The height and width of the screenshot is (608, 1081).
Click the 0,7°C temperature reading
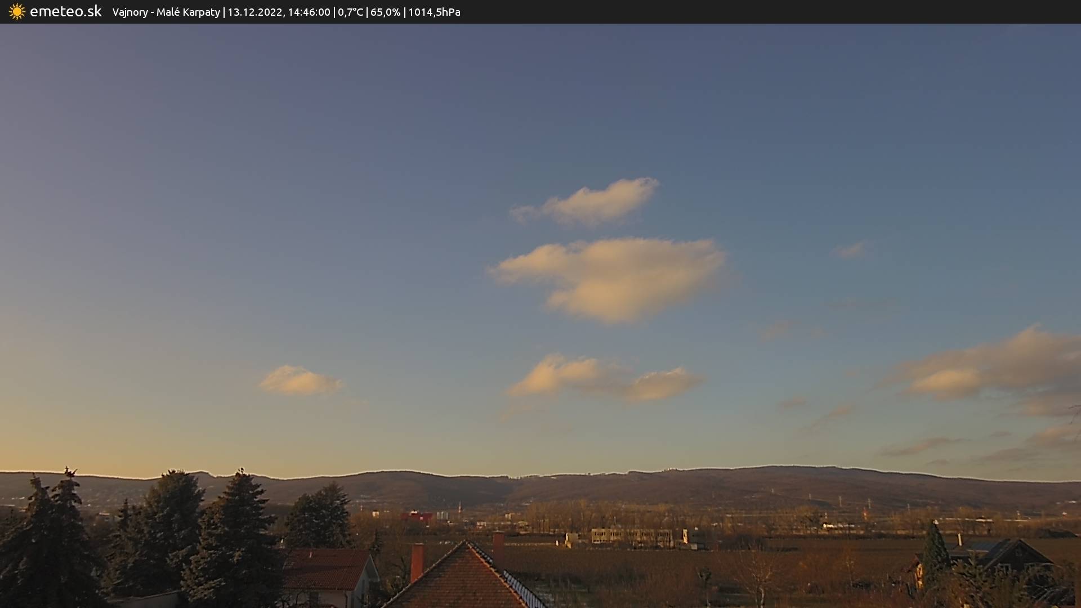(x=350, y=12)
